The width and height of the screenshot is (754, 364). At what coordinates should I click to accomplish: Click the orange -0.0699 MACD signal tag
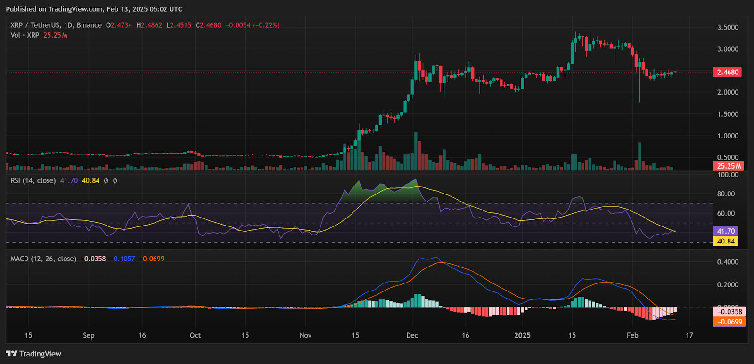pos(729,322)
